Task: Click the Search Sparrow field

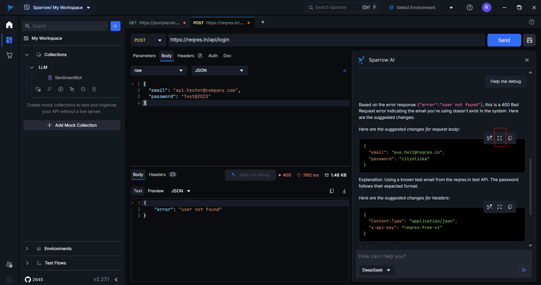Action: tap(343, 8)
